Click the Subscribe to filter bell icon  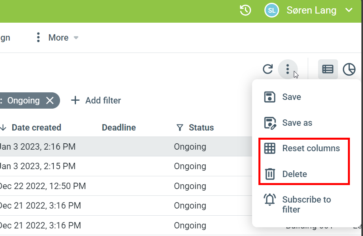[x=270, y=200]
